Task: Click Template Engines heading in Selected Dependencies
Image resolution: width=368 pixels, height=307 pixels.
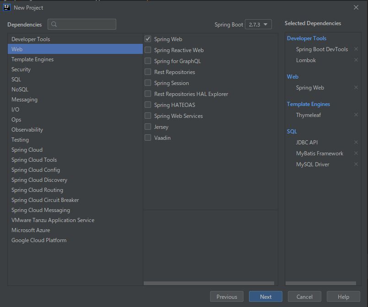Action: click(x=308, y=104)
